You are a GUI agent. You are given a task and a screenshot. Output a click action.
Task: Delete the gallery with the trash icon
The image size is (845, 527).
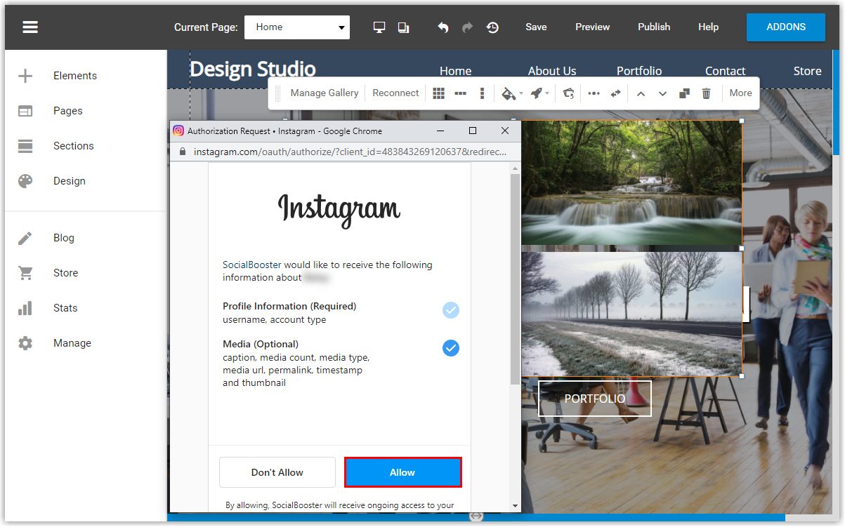pyautogui.click(x=707, y=93)
